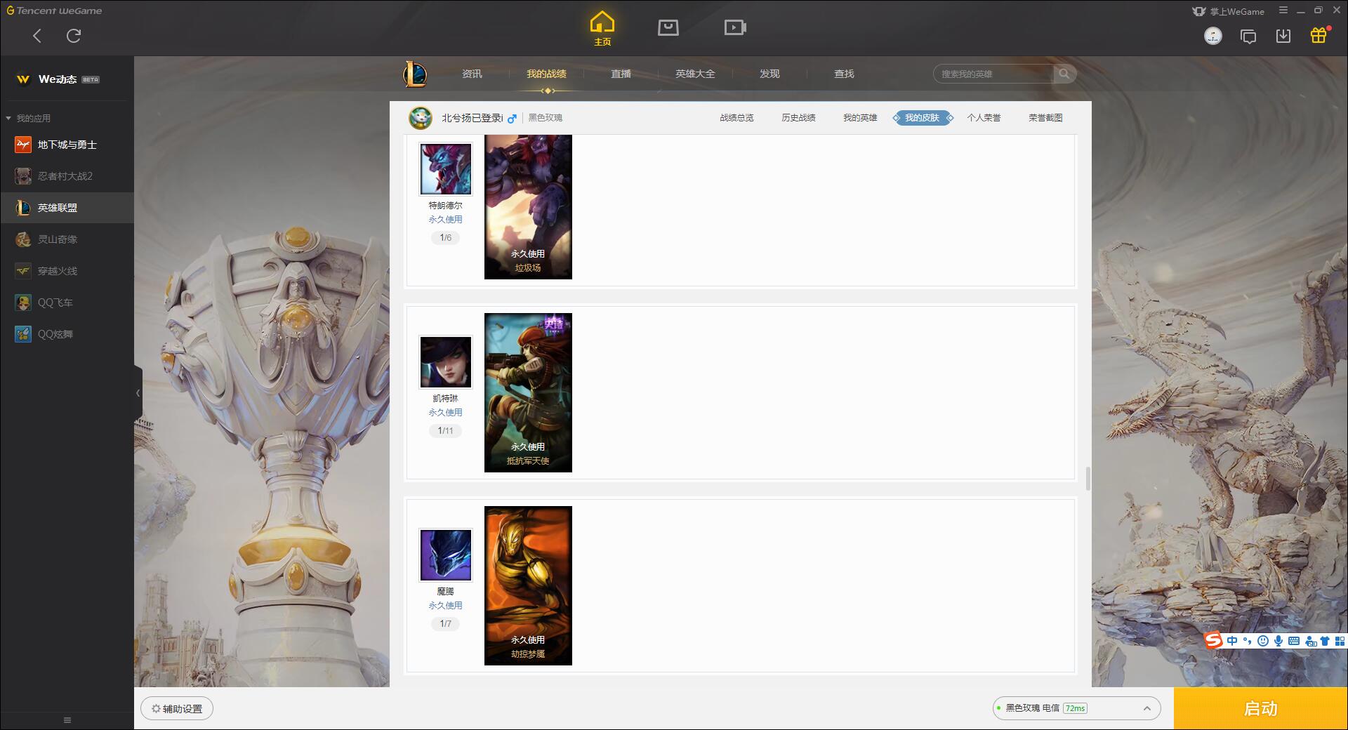
Task: Open the video live icon in top bar
Action: click(x=735, y=27)
